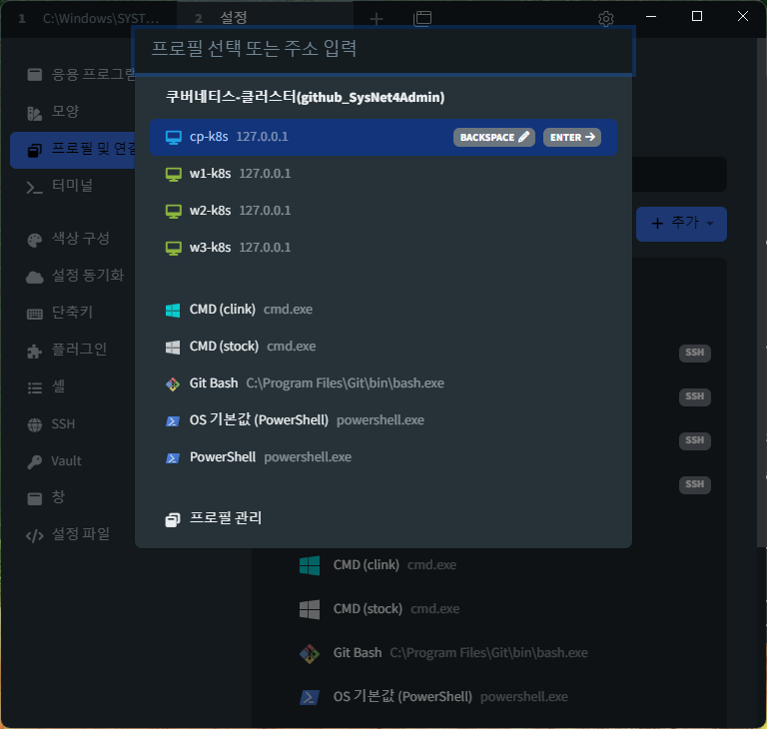Click the terminal prompt icon beside 터미널
767x729 pixels.
coord(34,188)
